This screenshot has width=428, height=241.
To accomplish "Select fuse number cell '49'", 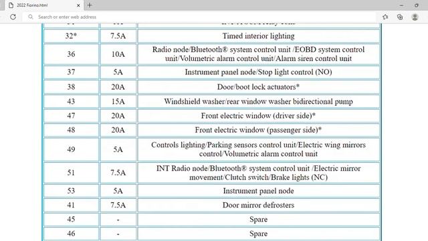I will pyautogui.click(x=71, y=149).
